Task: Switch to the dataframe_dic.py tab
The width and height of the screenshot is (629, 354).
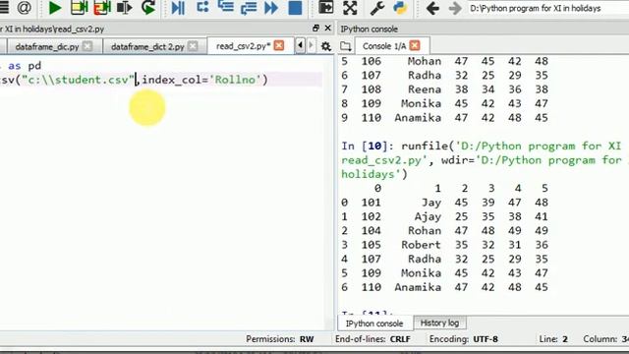Action: click(x=47, y=46)
